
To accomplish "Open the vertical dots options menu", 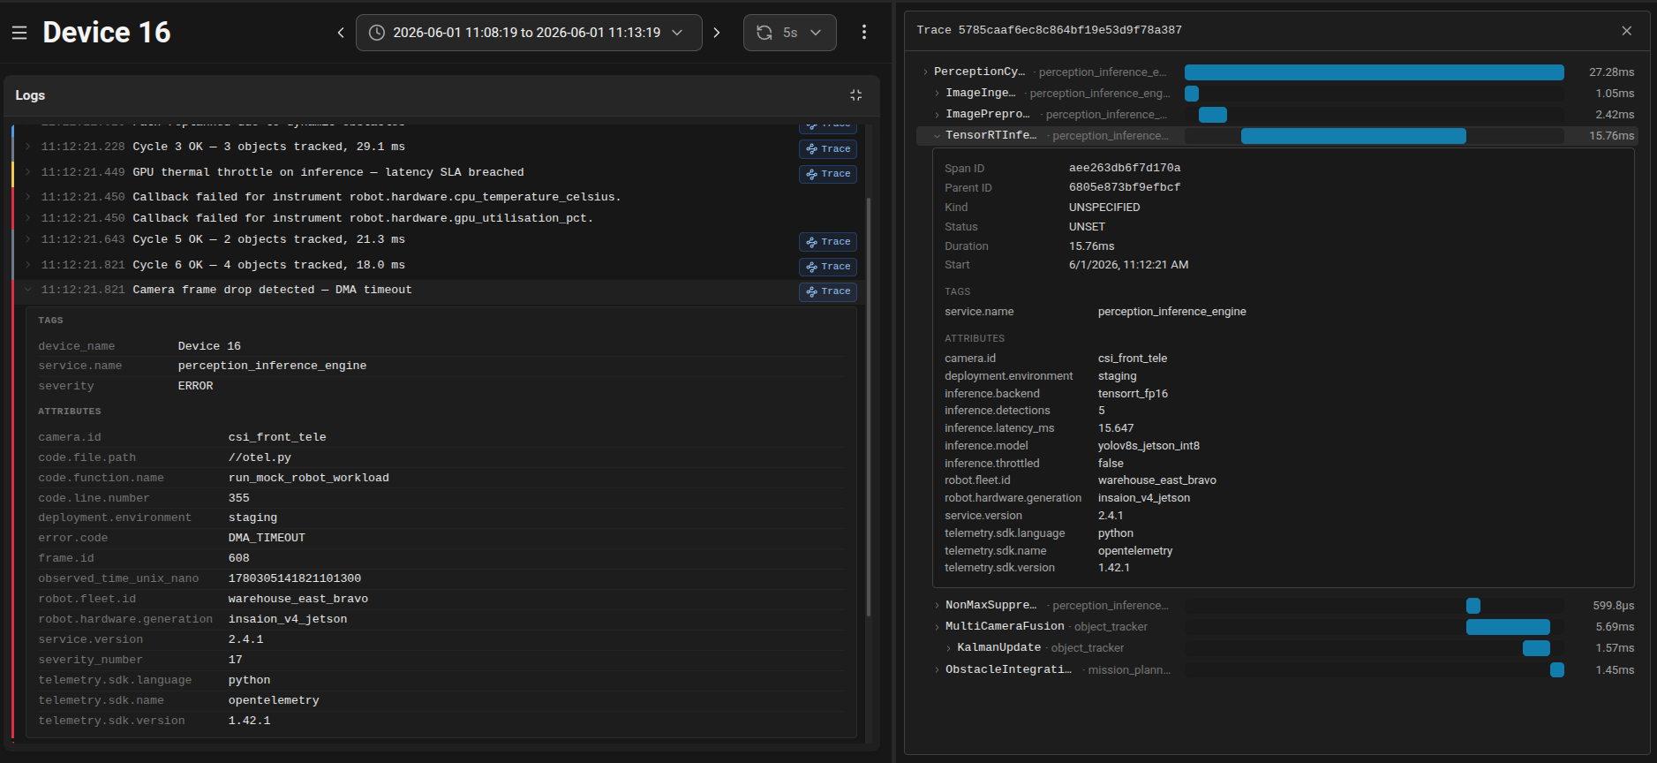I will (864, 33).
